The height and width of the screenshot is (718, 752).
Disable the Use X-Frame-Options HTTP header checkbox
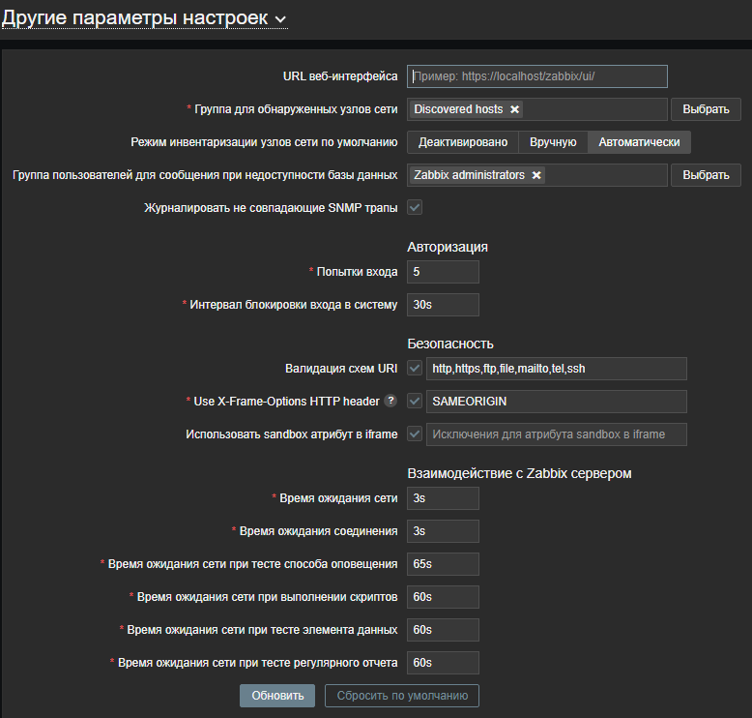[415, 401]
